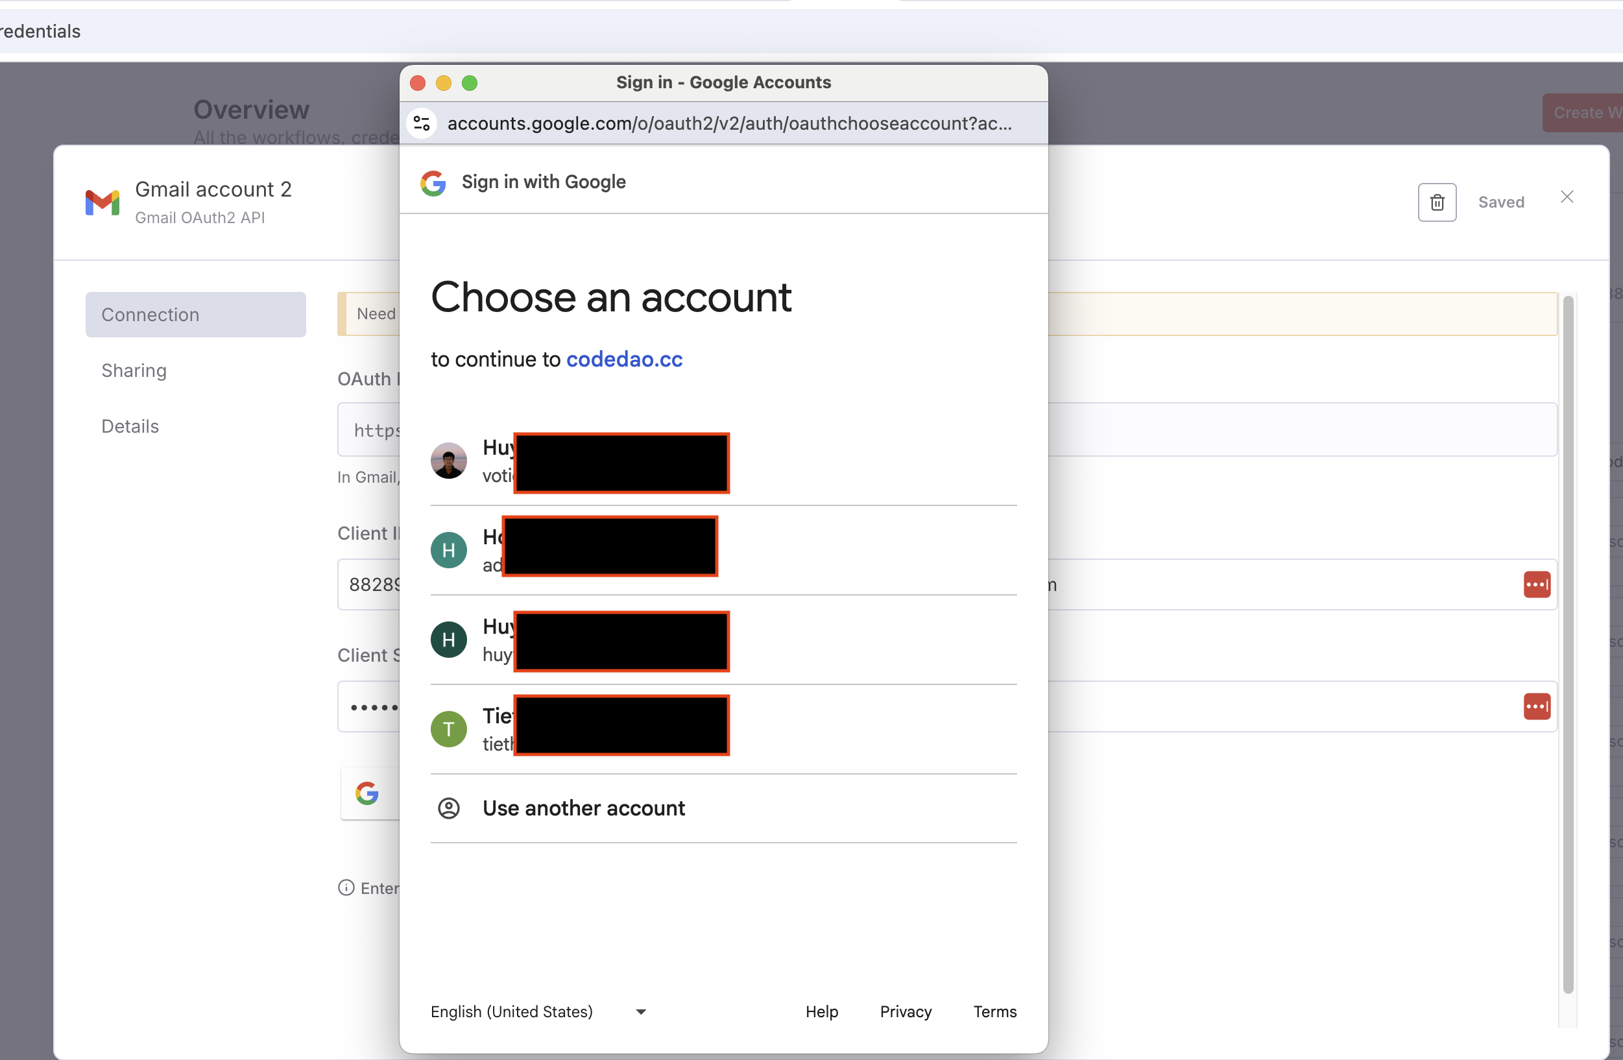This screenshot has height=1060, width=1623.
Task: Click the Google logo beside Sign in with Google
Action: [x=433, y=183]
